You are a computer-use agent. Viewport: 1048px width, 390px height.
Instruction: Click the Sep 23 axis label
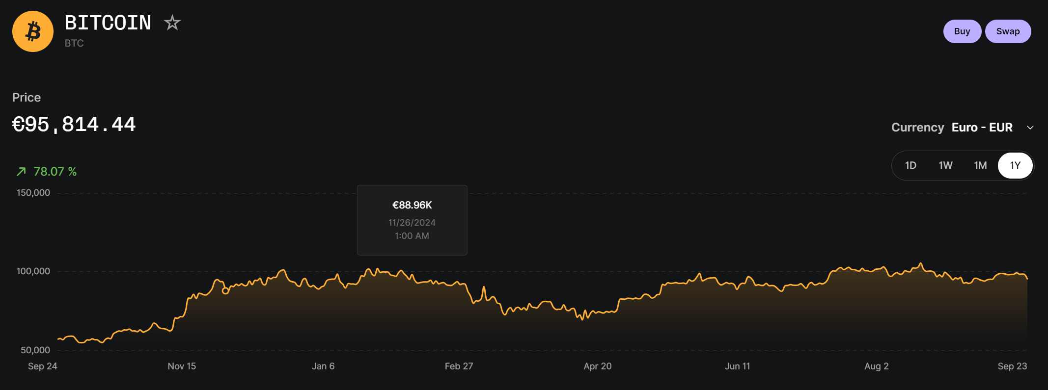(x=1012, y=366)
